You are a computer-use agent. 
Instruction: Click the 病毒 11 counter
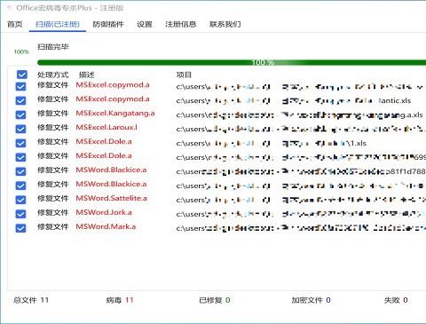(120, 300)
